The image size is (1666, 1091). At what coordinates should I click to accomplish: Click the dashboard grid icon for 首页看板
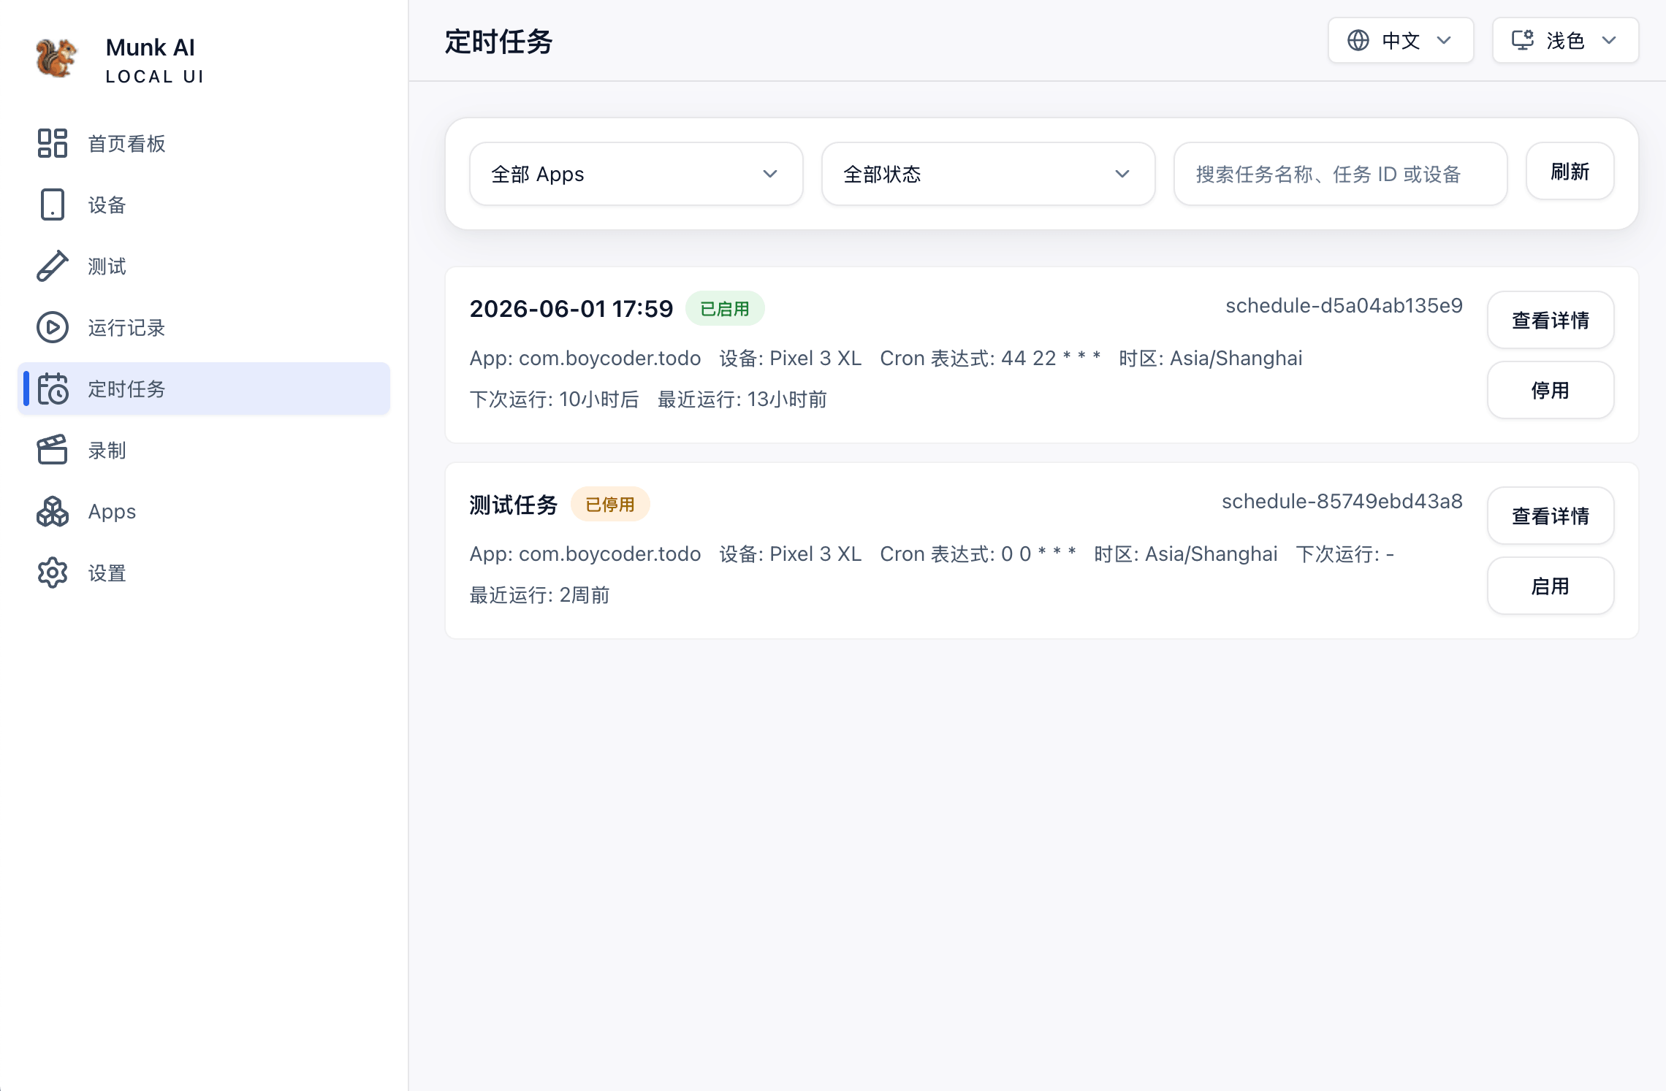pyautogui.click(x=53, y=143)
